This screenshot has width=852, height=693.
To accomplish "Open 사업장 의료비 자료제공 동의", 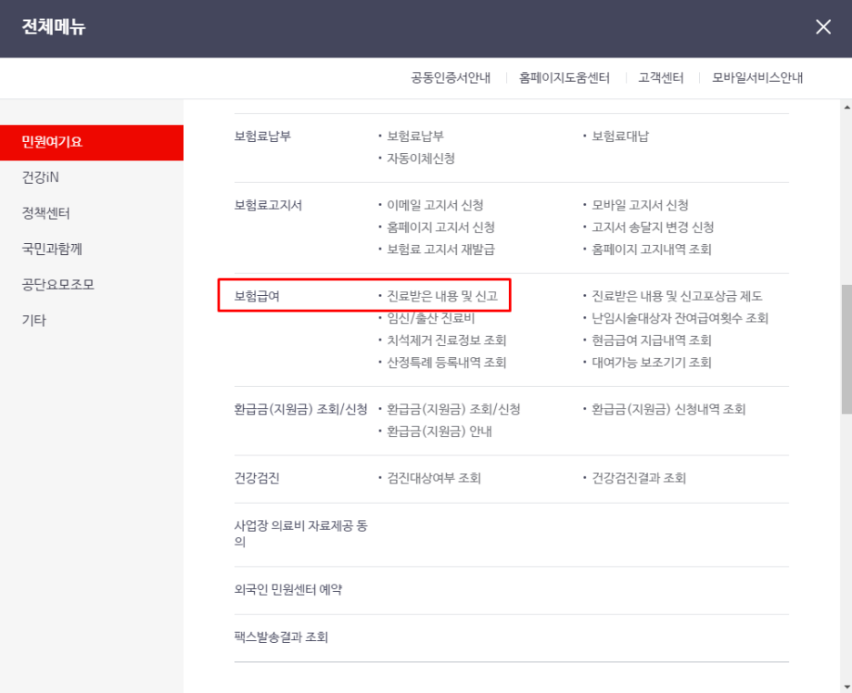I will click(301, 534).
